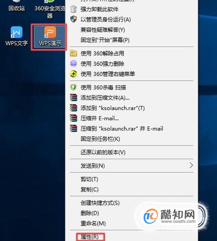Click the shield icon for 以管理员身份运行
Image resolution: width=217 pixels, height=241 pixels.
[74, 19]
